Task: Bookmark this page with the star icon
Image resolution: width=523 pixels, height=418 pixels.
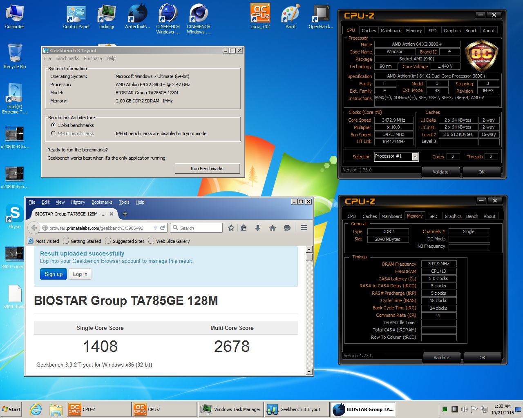Action: (x=231, y=228)
